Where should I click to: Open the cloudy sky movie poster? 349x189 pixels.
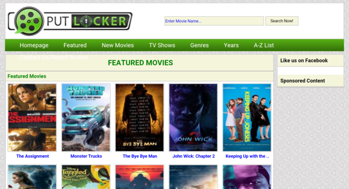193,177
